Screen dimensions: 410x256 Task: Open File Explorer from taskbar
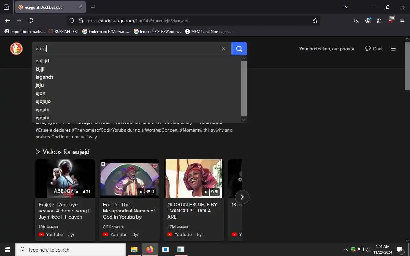tap(134, 250)
